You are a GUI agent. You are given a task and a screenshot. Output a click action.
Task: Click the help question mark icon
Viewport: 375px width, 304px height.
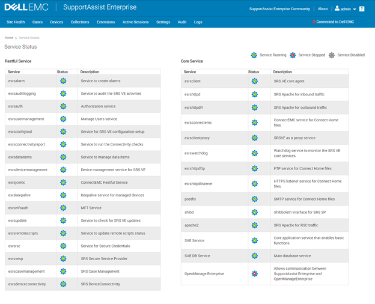(362, 9)
